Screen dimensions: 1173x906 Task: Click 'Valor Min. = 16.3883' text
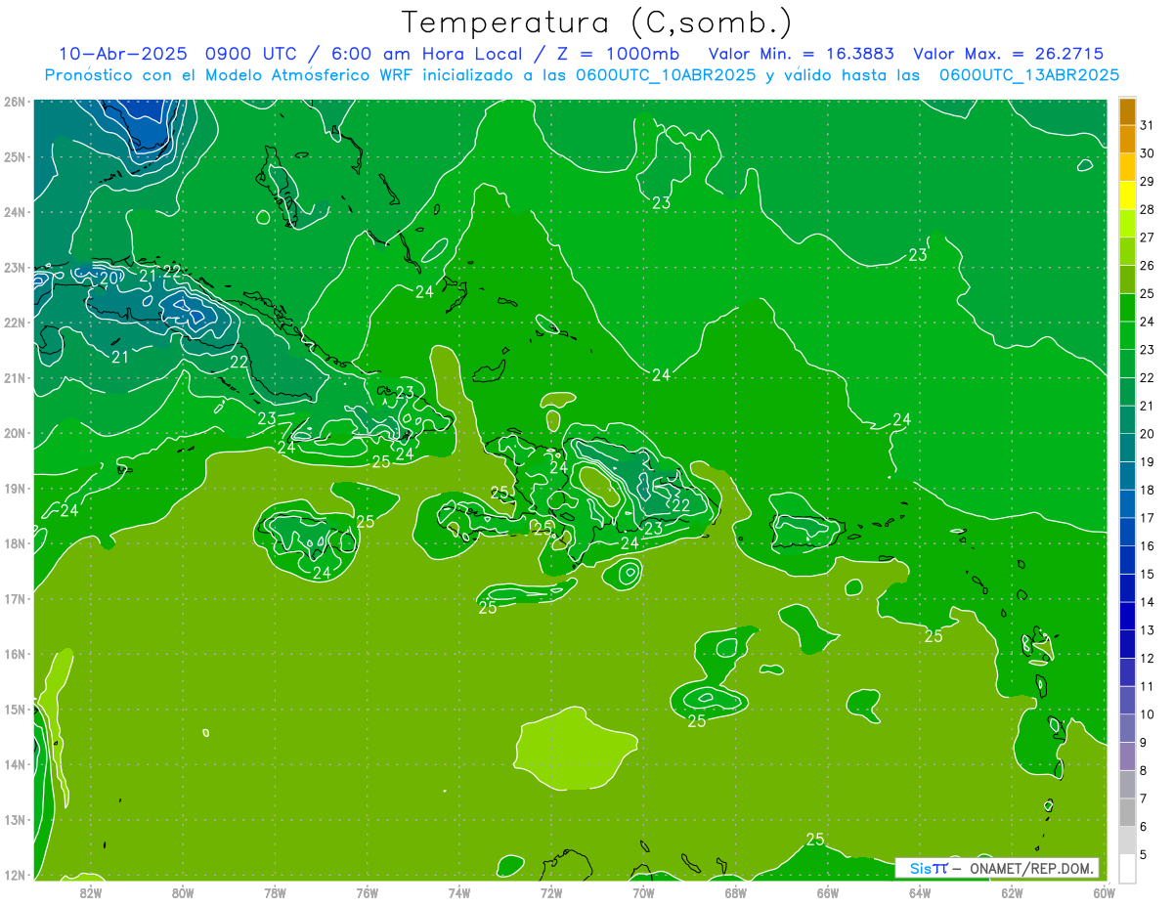[x=802, y=54]
